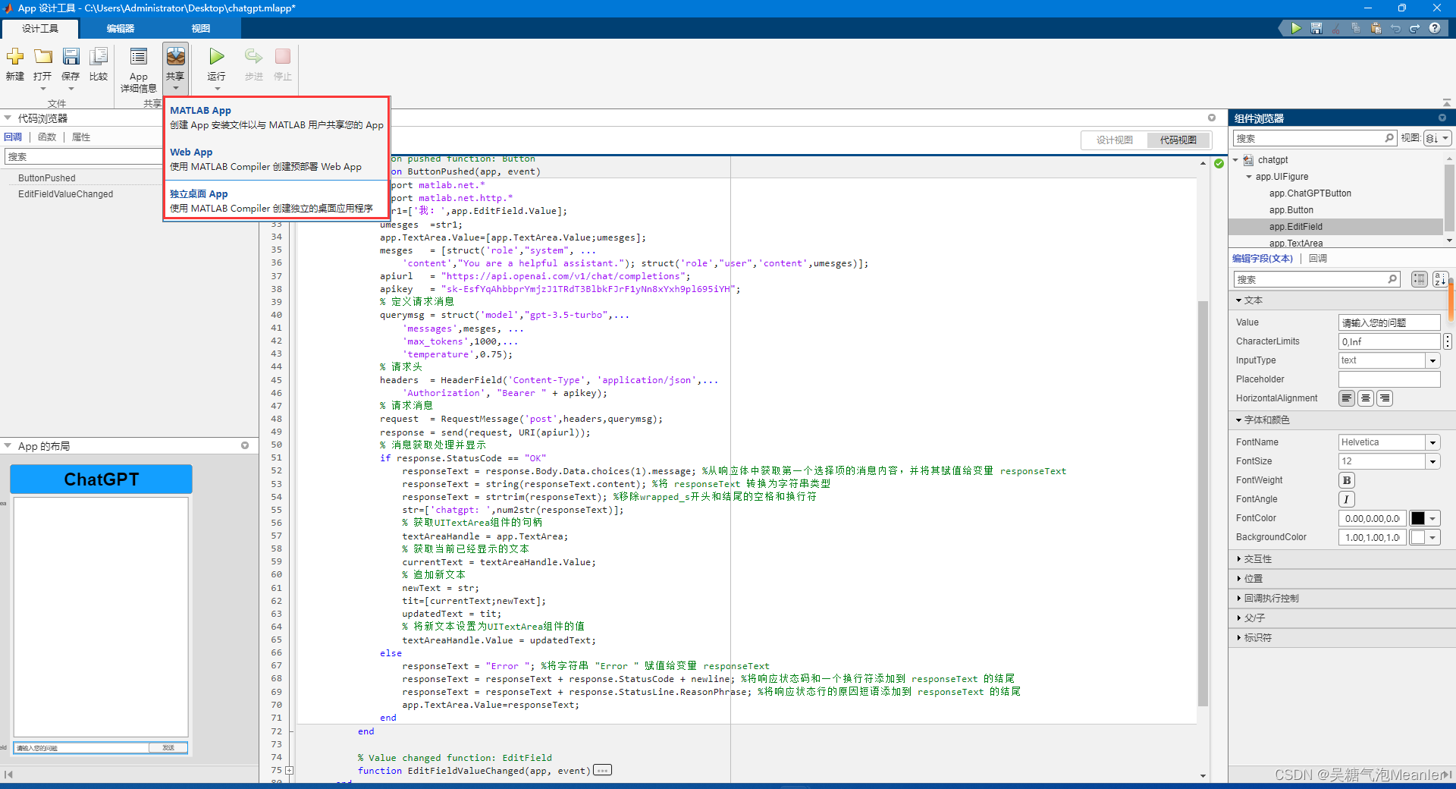Screen dimensions: 1456x789
Task: Expand the 位置 property section
Action: [1238, 579]
